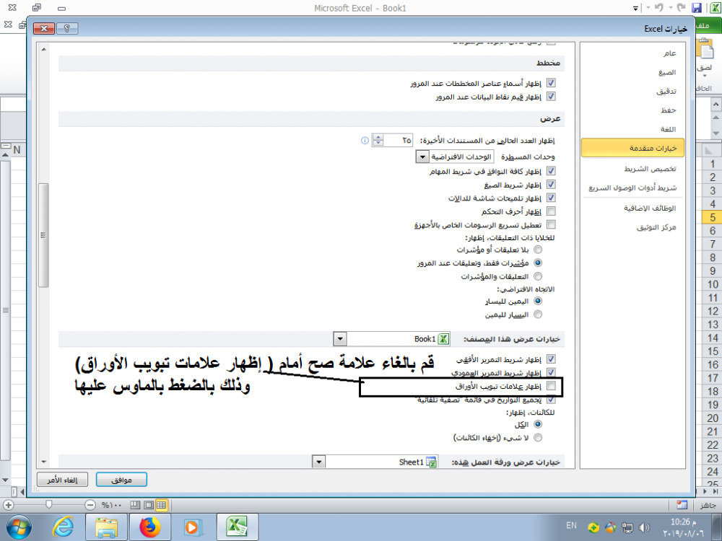Open the Customize Quick Access Toolbar dropdown
This screenshot has width=722, height=541.
click(636, 8)
